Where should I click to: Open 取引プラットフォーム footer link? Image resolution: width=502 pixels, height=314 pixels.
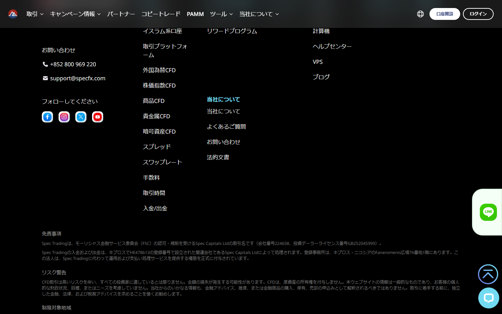[x=165, y=51]
